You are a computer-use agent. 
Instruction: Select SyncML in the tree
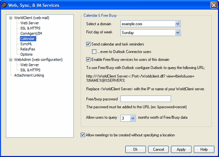[26, 44]
